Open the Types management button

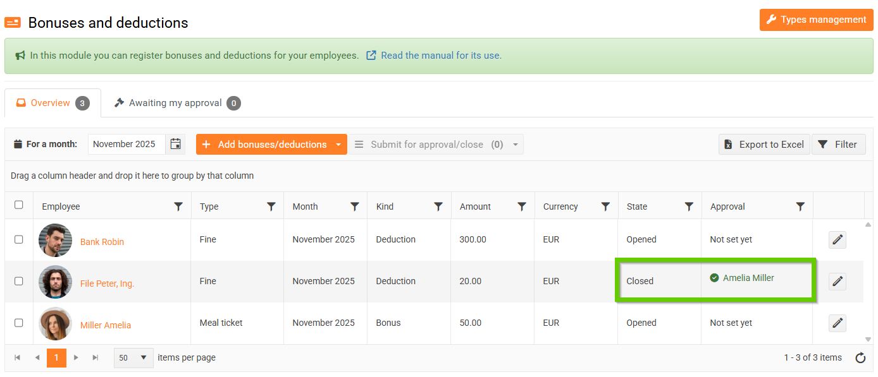(815, 20)
